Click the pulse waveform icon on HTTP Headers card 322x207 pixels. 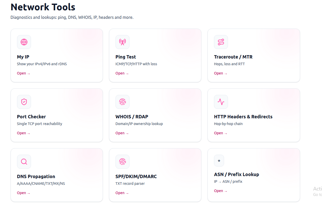[x=221, y=102]
